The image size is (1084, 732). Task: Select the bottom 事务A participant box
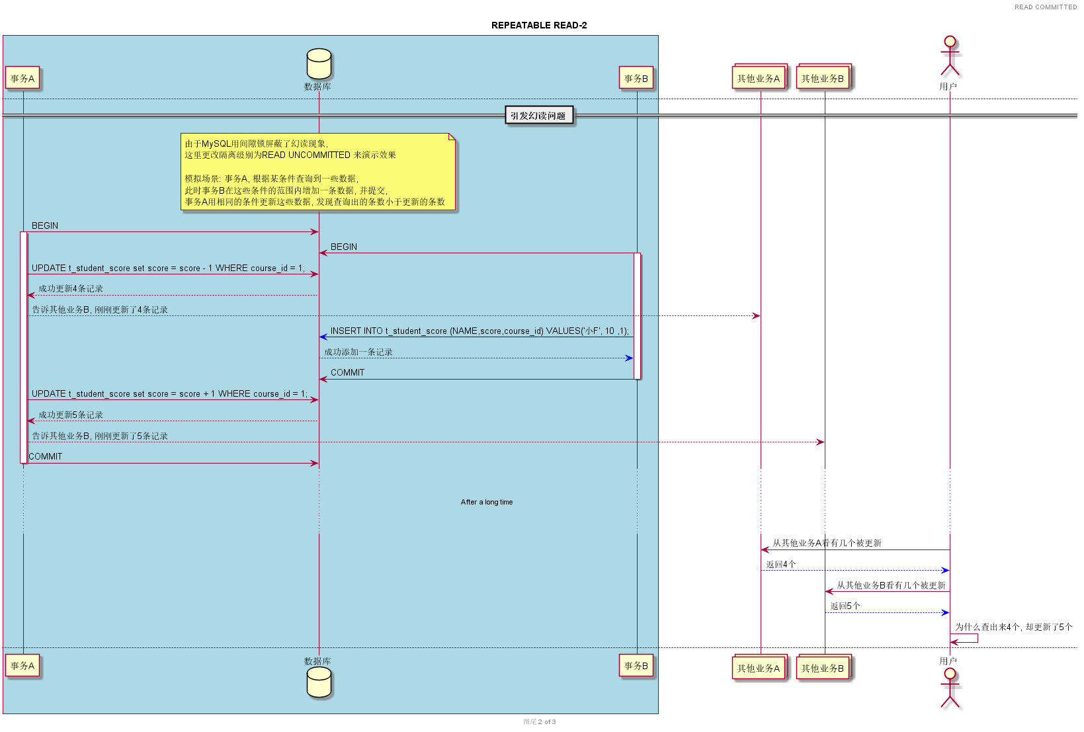22,666
